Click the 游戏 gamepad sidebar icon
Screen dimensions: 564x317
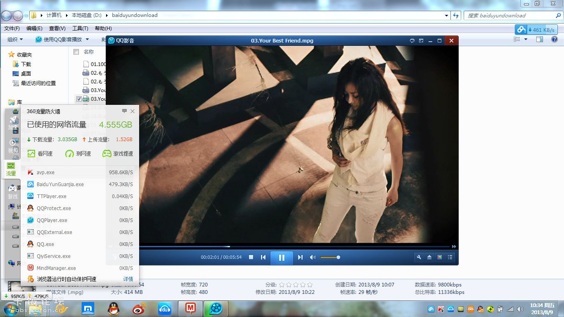(x=12, y=192)
